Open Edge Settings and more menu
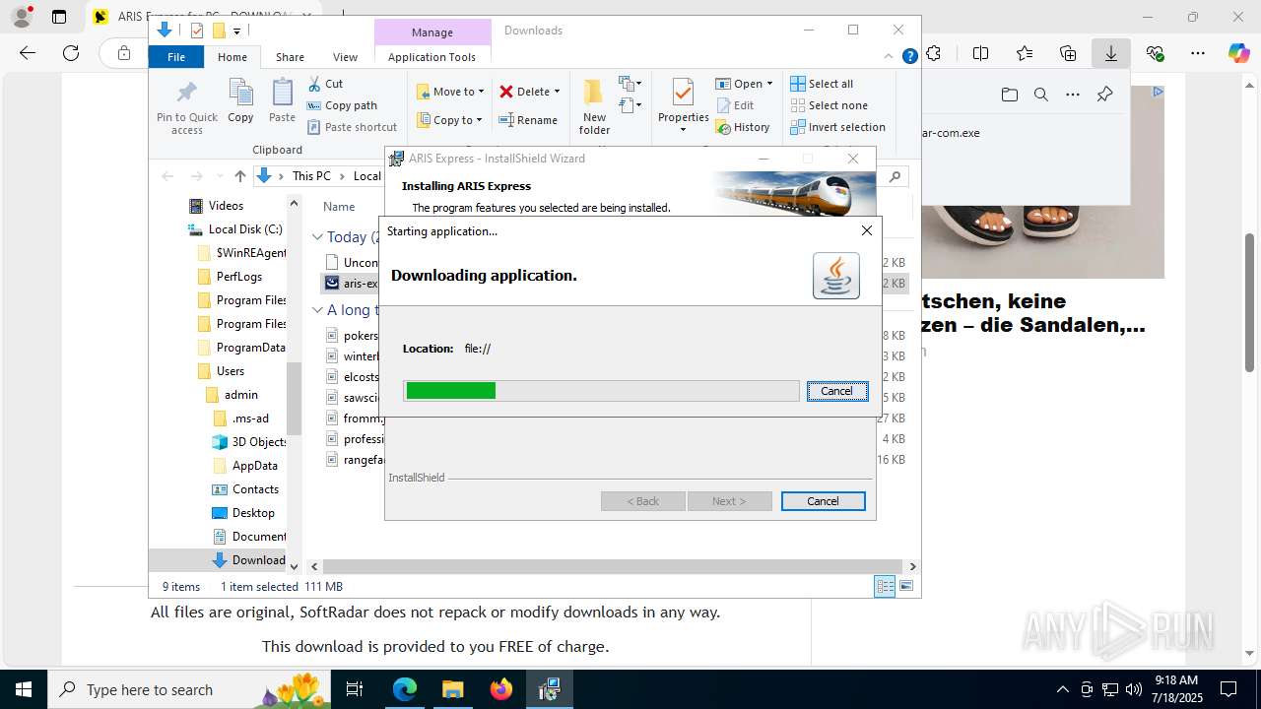The width and height of the screenshot is (1261, 709). (x=1198, y=53)
